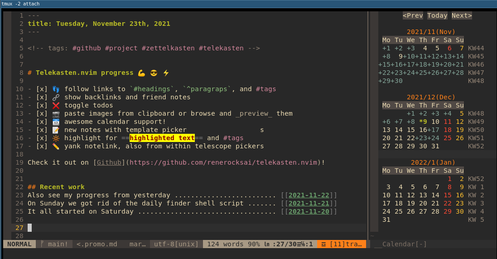The image size is (497, 259).
Task: Click the tmux -2 attach window title
Action: [x=21, y=4]
